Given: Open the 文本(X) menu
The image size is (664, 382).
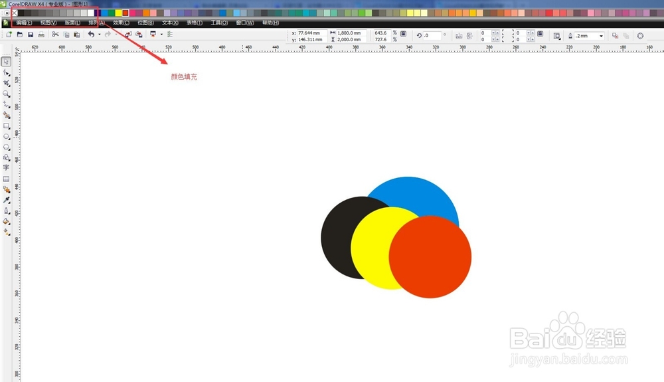Looking at the screenshot, I should pyautogui.click(x=170, y=23).
